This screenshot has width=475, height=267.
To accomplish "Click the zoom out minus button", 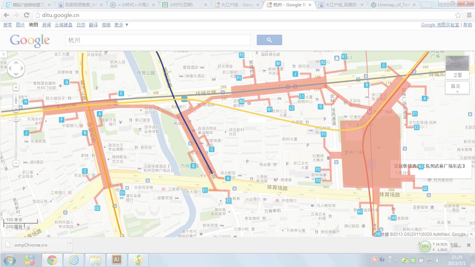I will tap(16, 163).
